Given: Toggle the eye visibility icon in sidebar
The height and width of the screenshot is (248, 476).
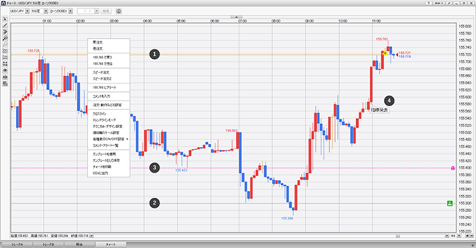Looking at the screenshot, I should click(x=5, y=70).
